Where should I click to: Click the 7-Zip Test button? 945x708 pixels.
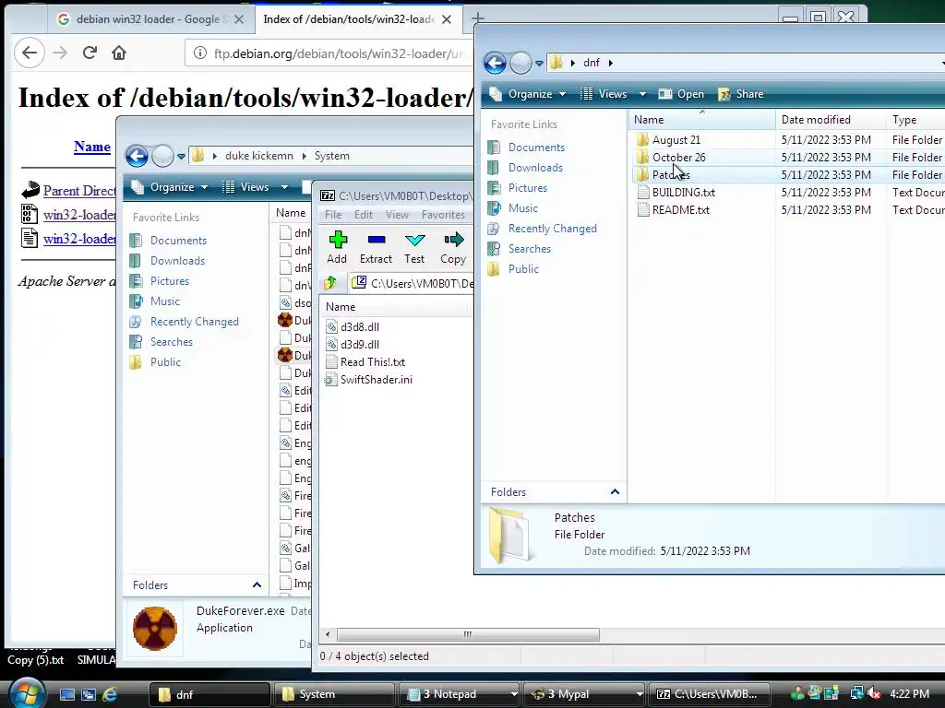pos(414,247)
